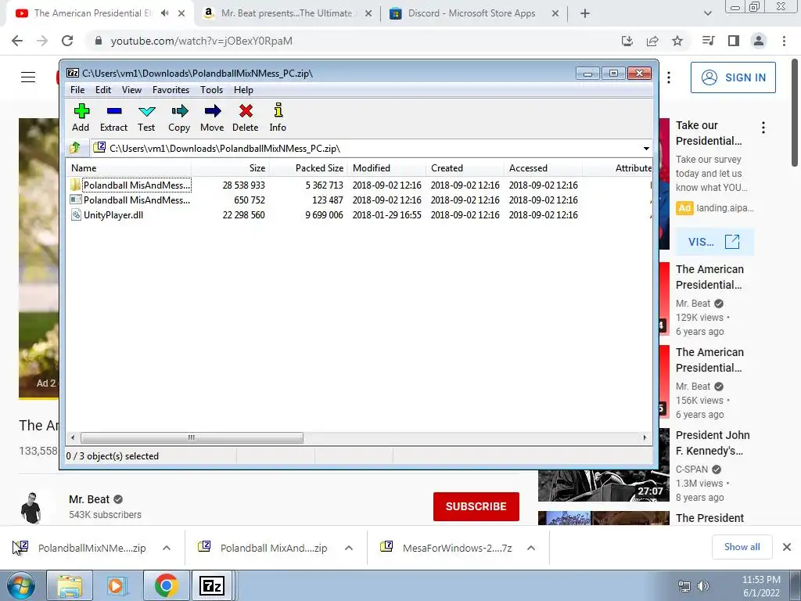Click the volume speaker tray icon
This screenshot has width=801, height=601.
tap(703, 586)
